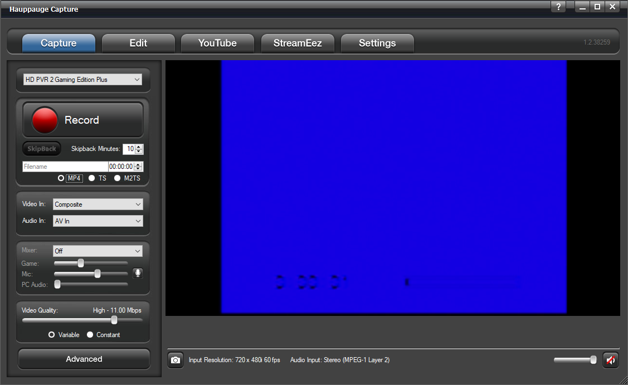Viewport: 628px width, 385px height.
Task: Choose Constant bitrate option
Action: [x=90, y=334]
